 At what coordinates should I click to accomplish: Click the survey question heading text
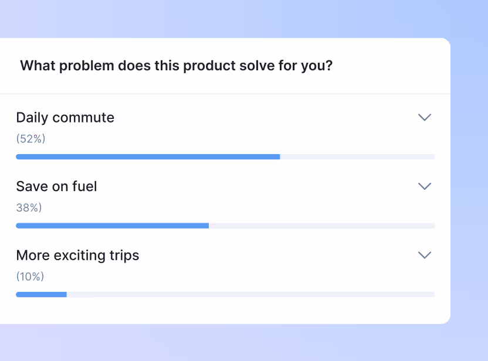[x=176, y=66]
